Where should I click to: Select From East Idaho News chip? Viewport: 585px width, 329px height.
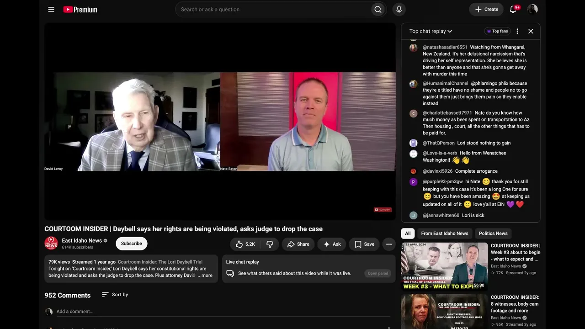click(445, 233)
